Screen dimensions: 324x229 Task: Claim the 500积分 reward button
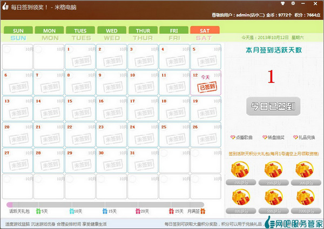point(273,211)
